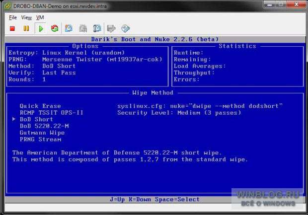
Task: Select the Gutmann Wipe method
Action: pyautogui.click(x=42, y=133)
